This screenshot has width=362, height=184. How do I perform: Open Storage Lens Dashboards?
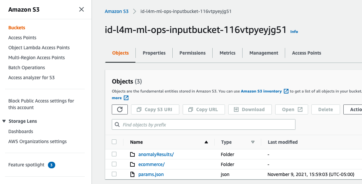pos(21,131)
